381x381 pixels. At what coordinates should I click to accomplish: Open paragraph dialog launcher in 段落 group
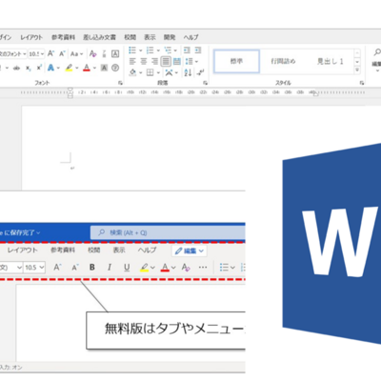coord(206,83)
